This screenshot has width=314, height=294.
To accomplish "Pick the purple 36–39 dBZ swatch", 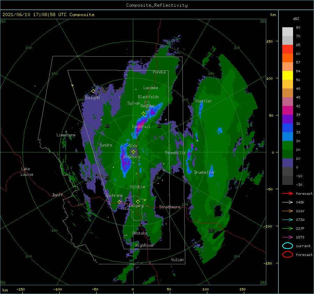I will pos(287,119).
